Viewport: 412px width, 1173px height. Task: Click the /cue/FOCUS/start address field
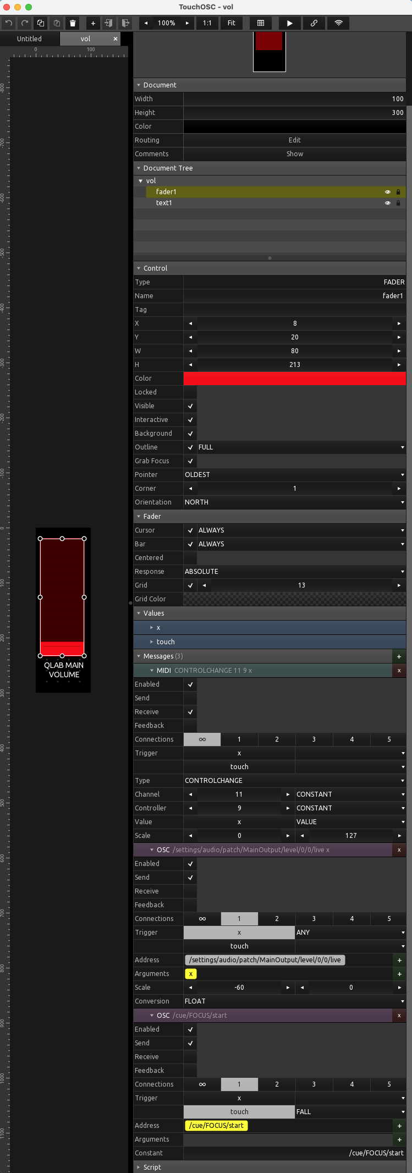[217, 1126]
